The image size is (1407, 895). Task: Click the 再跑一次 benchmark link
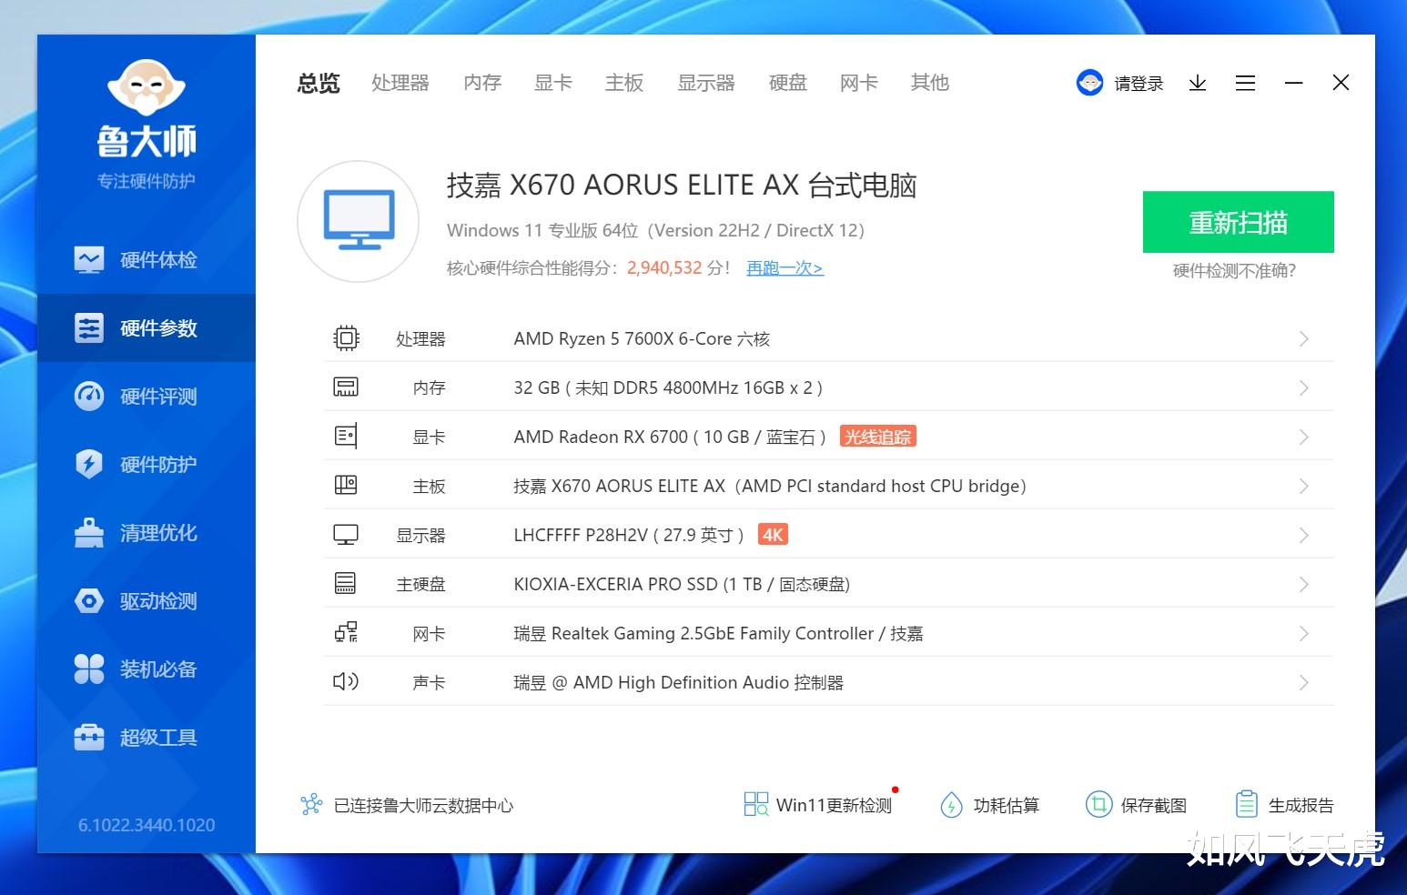(784, 267)
